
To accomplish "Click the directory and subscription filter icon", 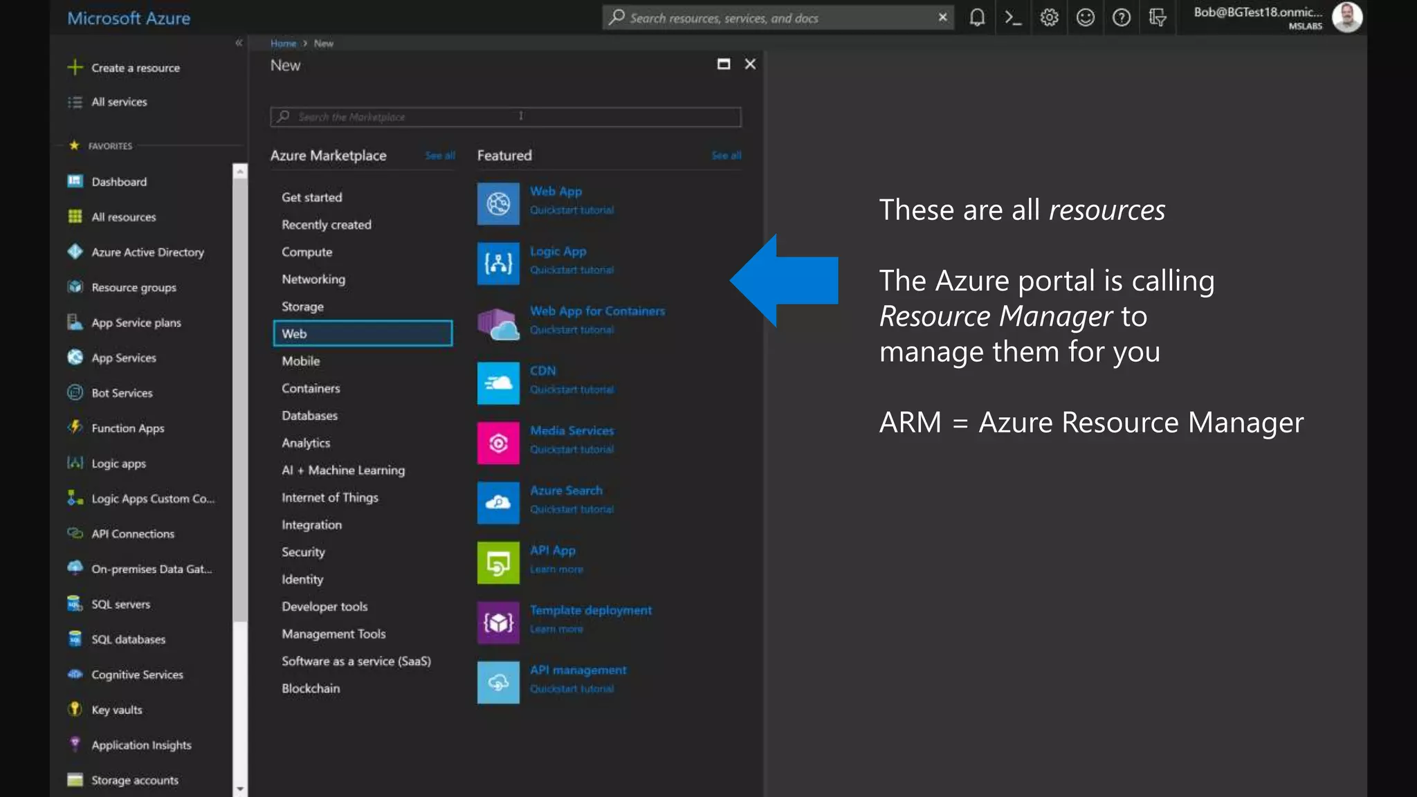I will pos(1157,18).
